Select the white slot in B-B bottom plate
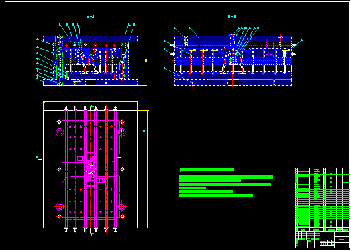351x251 pixels. (x=233, y=83)
